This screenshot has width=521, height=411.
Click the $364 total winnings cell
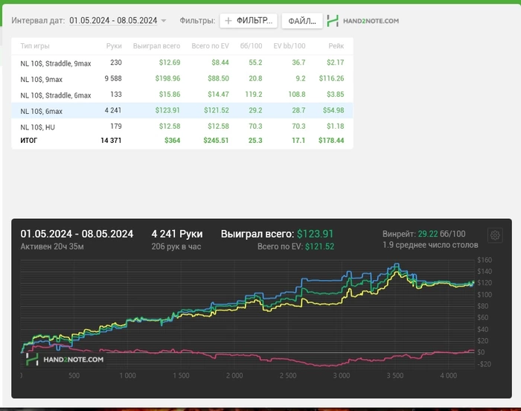point(172,140)
